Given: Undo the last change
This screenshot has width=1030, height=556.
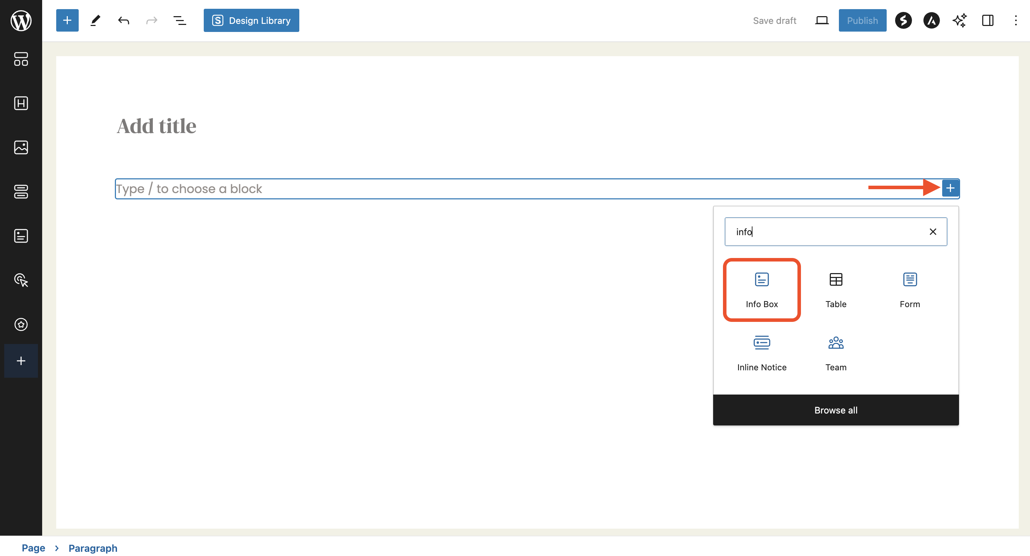Looking at the screenshot, I should 124,20.
